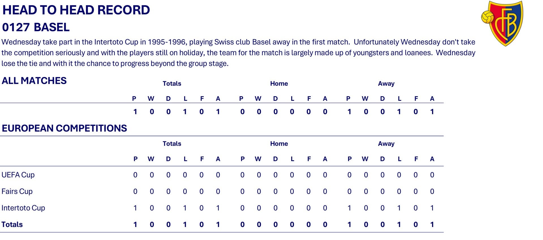
Task: Click Home column header under ALL MATCHES
Action: 279,83
